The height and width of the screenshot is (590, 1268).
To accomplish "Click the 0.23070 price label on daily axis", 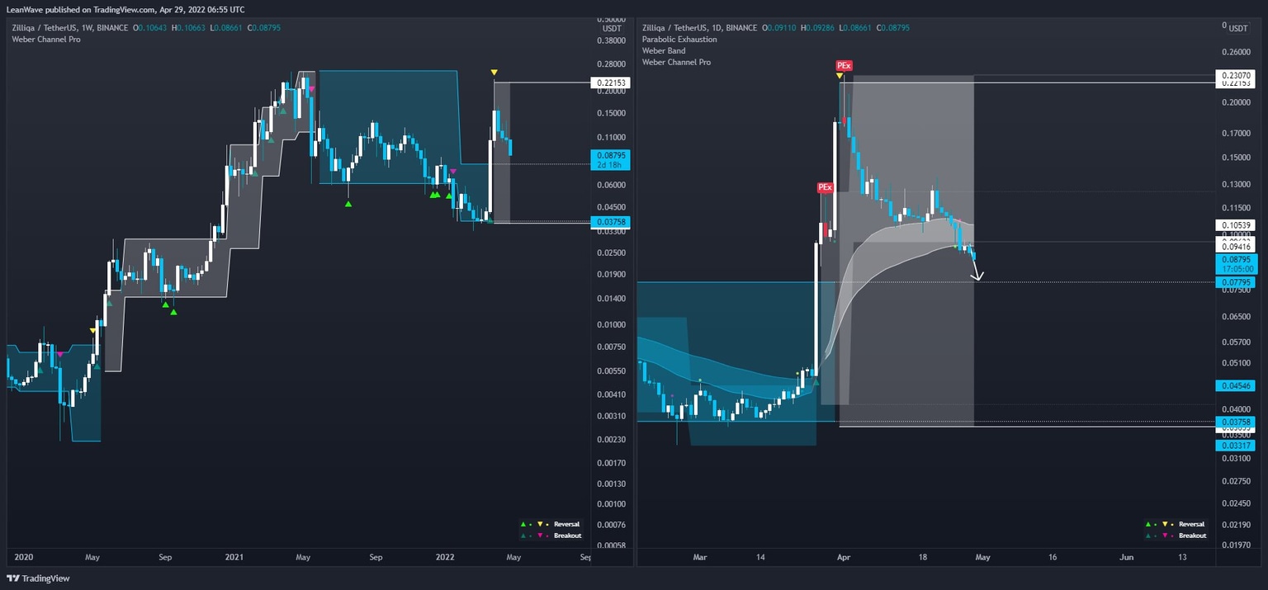I will coord(1235,75).
